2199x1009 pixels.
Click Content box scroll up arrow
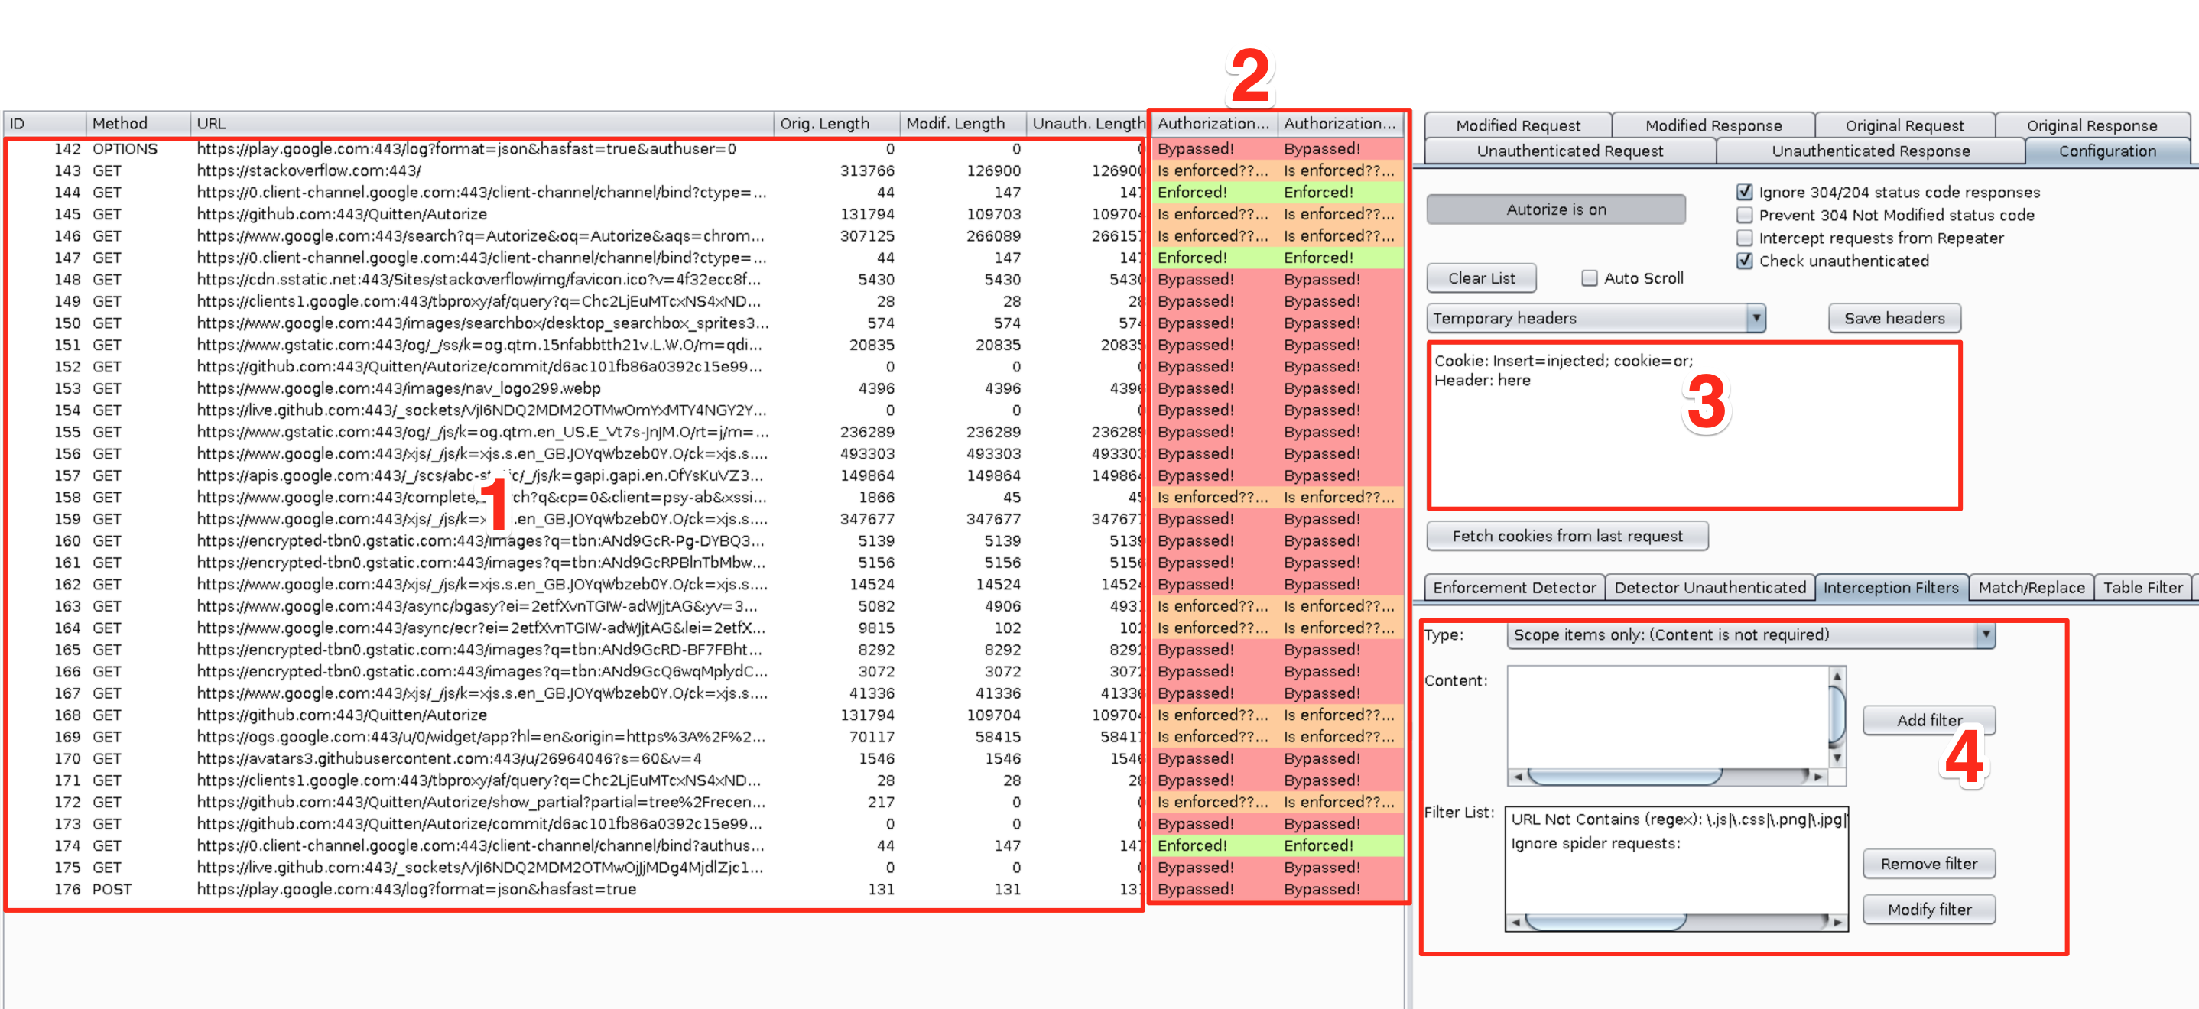(1837, 676)
